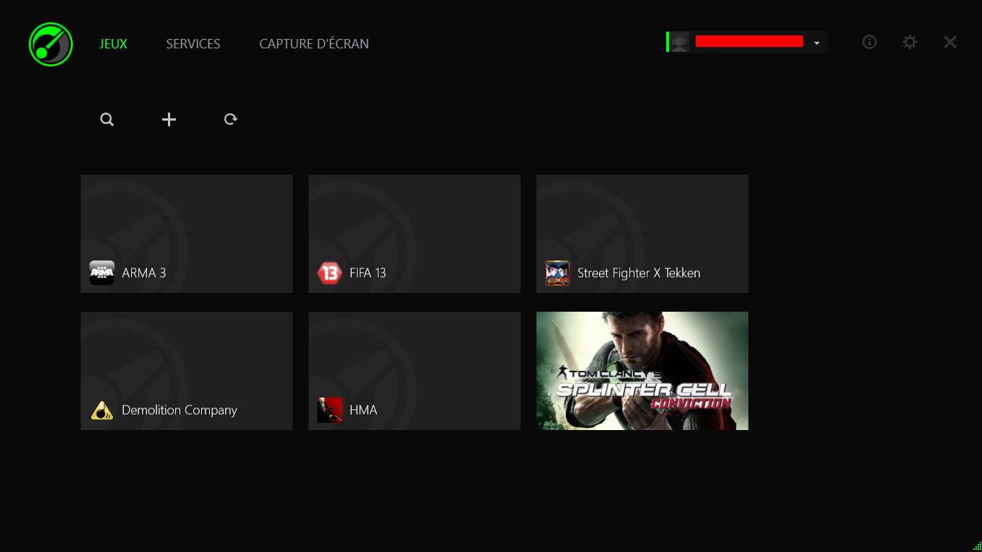Click the Street Fighter X Tekken label
This screenshot has height=552, width=982.
639,273
